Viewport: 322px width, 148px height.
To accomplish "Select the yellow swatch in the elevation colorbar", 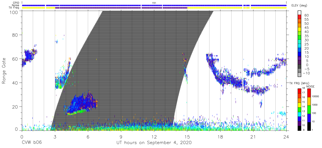I will [300, 30].
